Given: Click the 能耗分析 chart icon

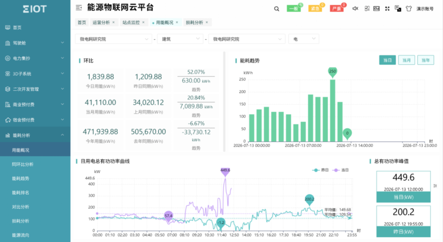Looking at the screenshot, I should click(8, 136).
